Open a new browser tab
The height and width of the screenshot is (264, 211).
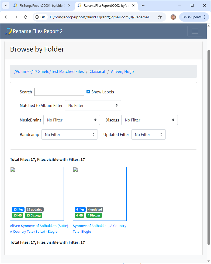tap(143, 5)
